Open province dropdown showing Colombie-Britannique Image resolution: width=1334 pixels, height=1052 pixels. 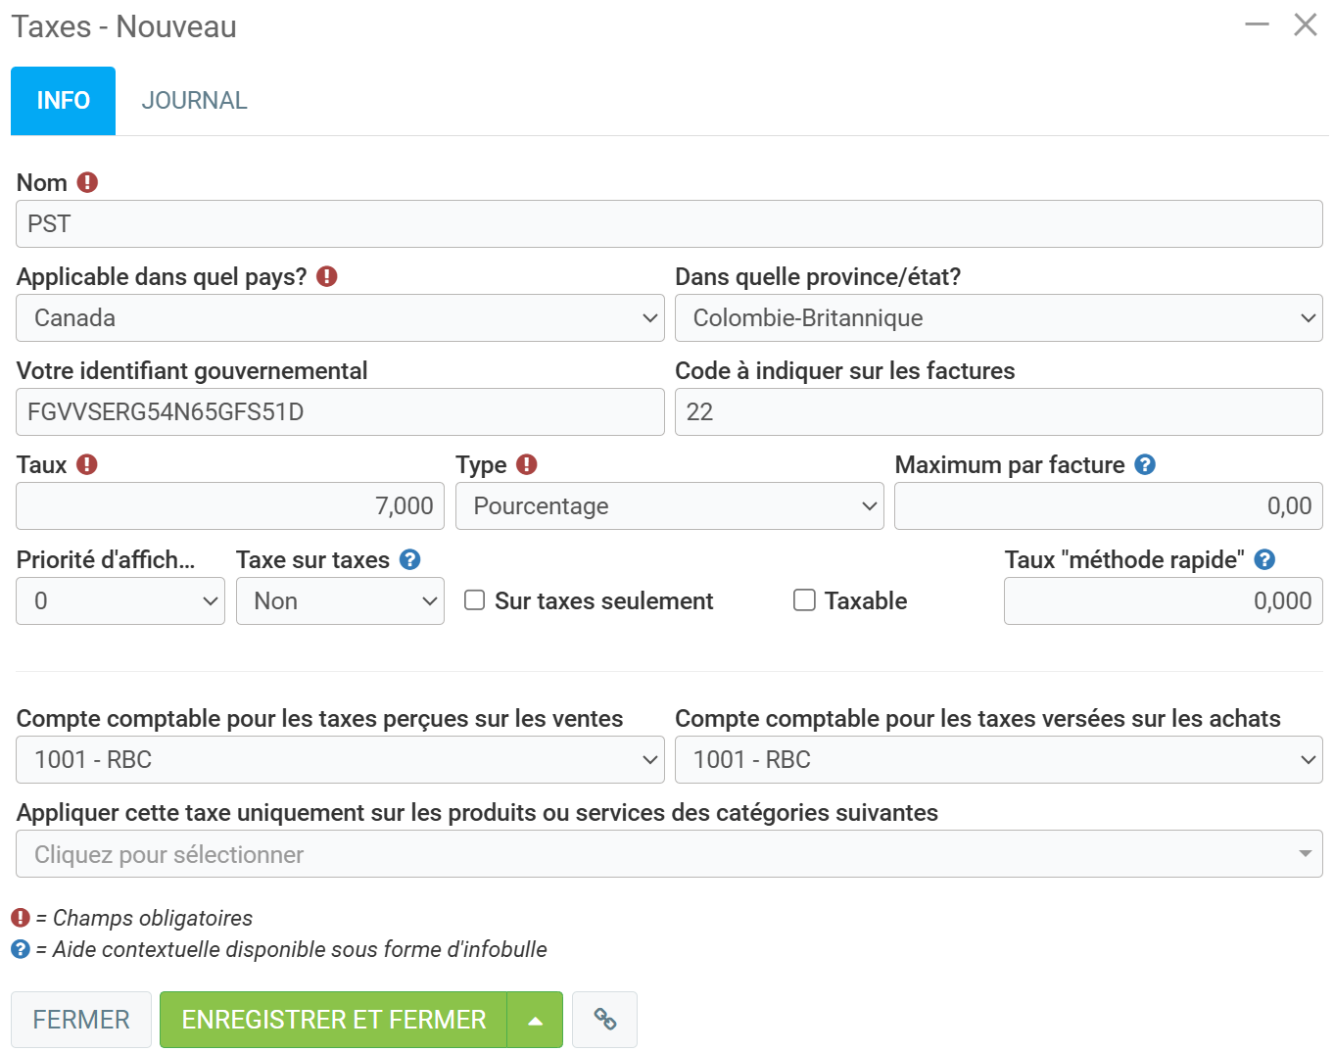998,318
